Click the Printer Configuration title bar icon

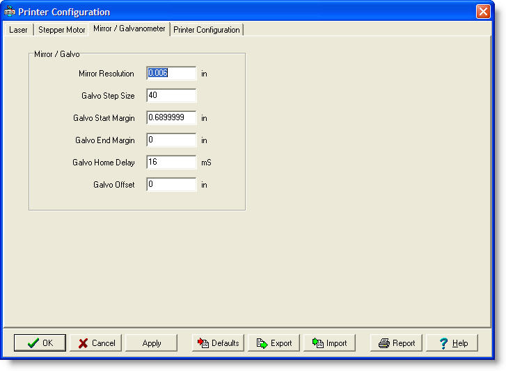[x=9, y=12]
